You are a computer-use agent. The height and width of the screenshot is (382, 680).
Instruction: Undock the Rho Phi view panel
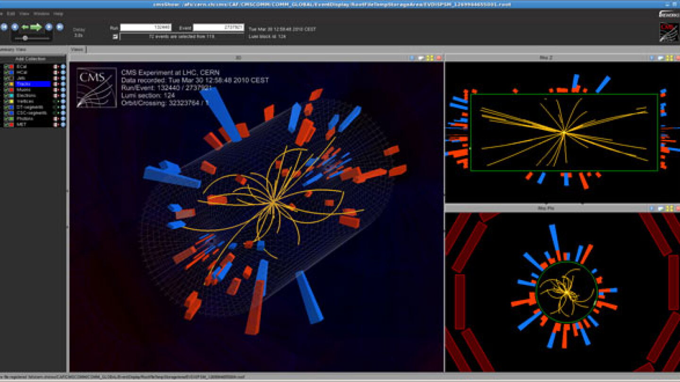click(660, 208)
